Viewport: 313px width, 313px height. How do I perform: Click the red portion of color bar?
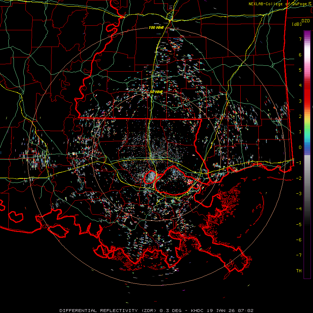tap(307, 94)
